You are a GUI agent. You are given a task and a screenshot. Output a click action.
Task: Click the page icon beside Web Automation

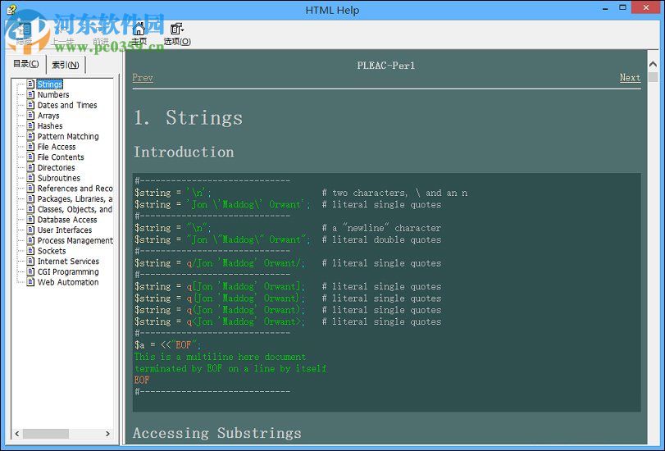[x=30, y=282]
